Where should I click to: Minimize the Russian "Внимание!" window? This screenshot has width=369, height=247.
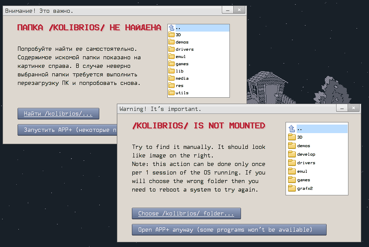click(x=228, y=10)
